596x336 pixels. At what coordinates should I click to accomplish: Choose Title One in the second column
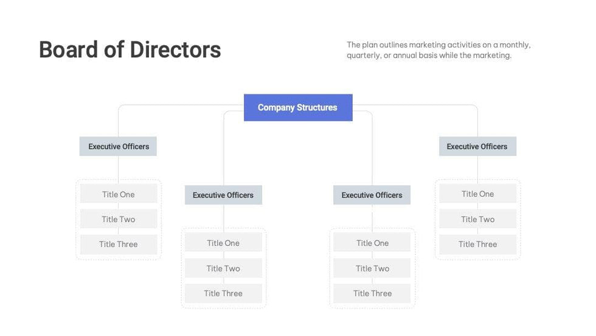223,243
